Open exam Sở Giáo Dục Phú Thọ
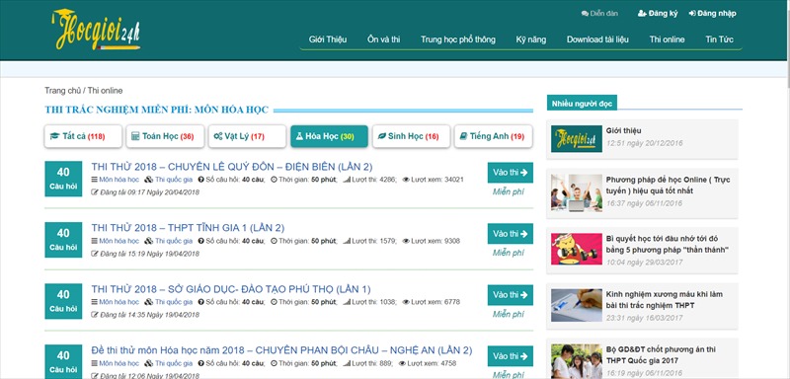790x379 pixels. (231, 289)
